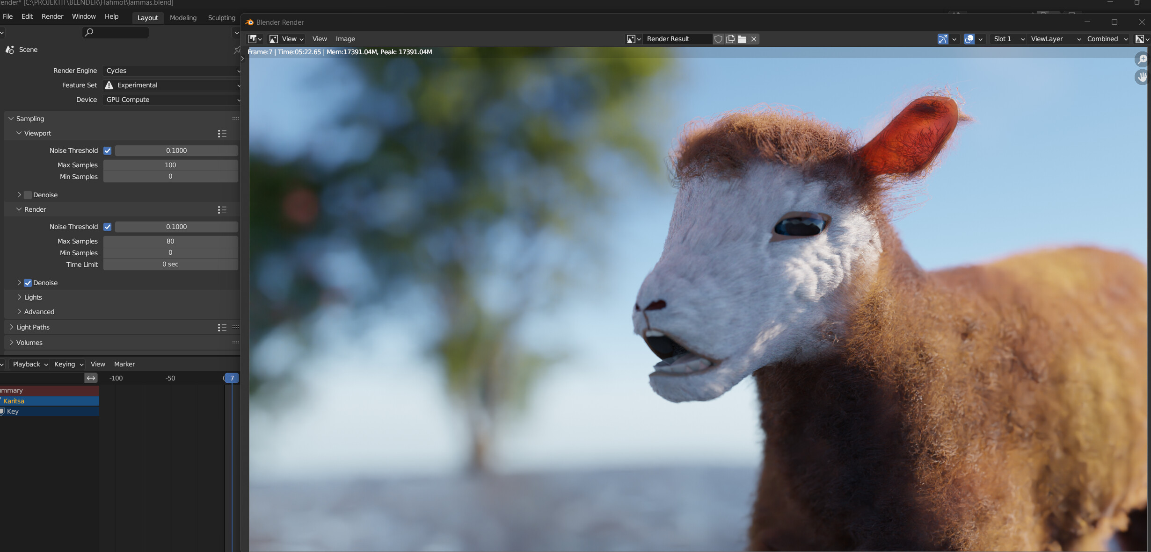Click the Modeling tab in workspace
The height and width of the screenshot is (552, 1151).
click(183, 18)
